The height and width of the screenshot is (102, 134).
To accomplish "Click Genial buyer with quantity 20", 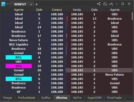I will (19, 70).
